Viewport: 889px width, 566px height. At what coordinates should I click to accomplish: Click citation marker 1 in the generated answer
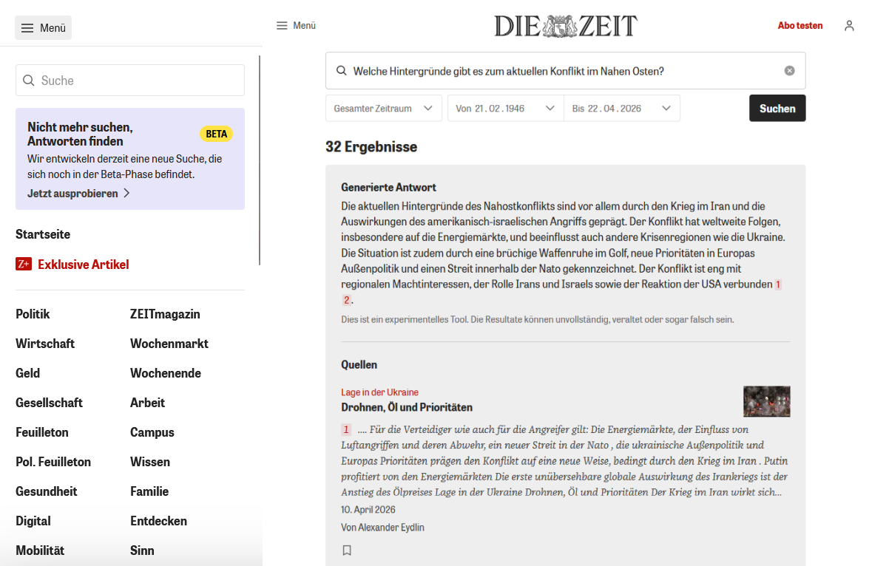click(x=777, y=284)
